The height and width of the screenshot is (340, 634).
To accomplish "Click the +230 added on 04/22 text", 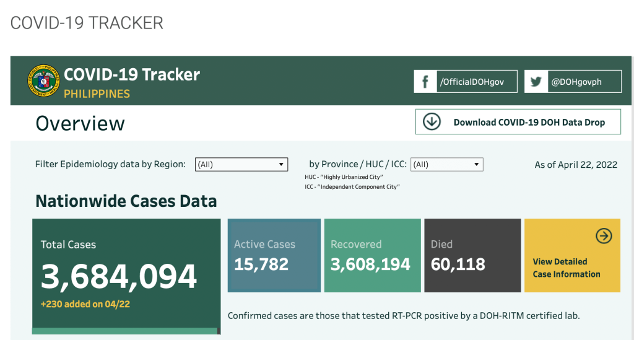I will point(85,304).
